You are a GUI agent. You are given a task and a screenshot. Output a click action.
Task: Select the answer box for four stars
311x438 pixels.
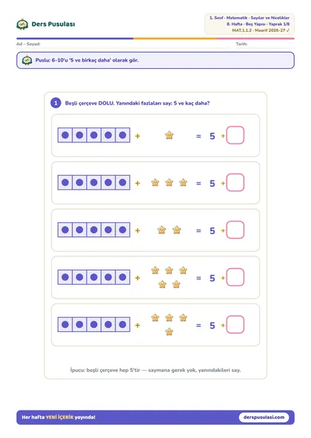click(x=235, y=325)
